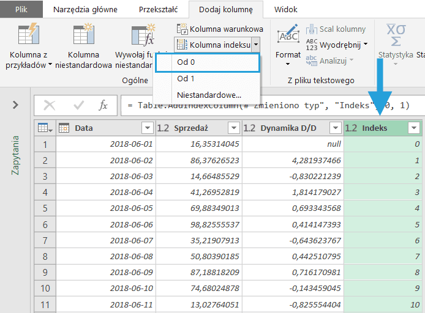Confirm formula with the checkmark icon

coord(78,105)
